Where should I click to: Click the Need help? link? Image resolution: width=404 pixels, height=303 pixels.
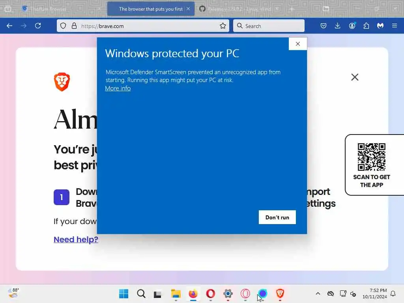(76, 239)
